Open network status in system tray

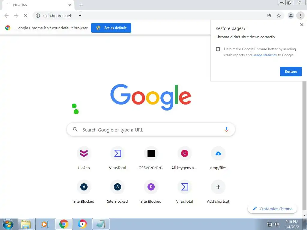270,224
